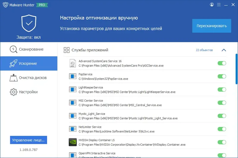Click the Защита: вкл status text

coord(29,37)
